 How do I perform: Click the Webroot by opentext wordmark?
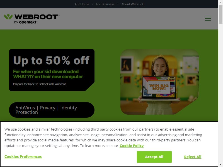(37, 19)
